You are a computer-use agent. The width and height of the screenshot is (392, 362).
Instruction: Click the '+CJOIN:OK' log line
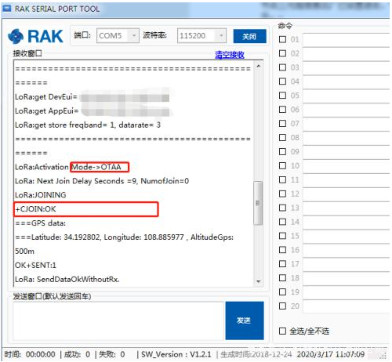click(x=35, y=209)
